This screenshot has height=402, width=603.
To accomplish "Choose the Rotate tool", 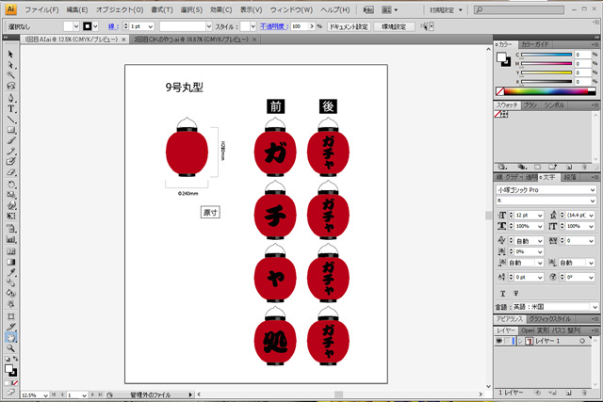I will pyautogui.click(x=10, y=185).
